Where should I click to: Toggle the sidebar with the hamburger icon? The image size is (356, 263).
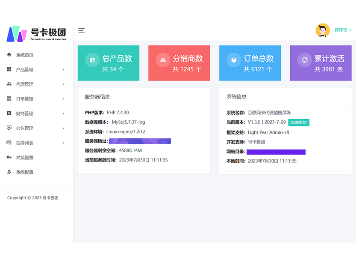pyautogui.click(x=81, y=30)
